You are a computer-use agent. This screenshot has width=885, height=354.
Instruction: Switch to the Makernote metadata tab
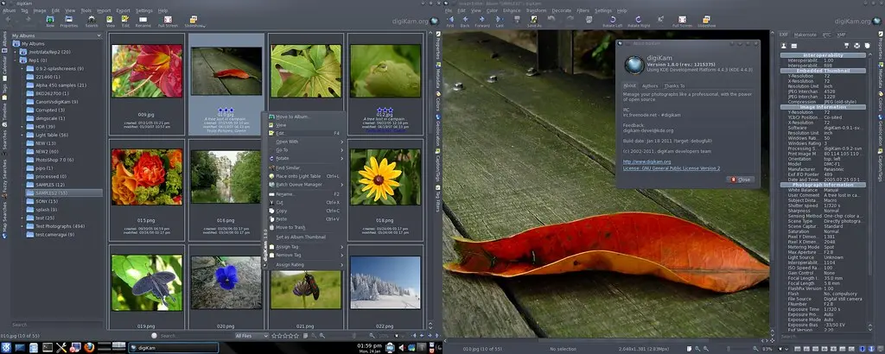(804, 35)
